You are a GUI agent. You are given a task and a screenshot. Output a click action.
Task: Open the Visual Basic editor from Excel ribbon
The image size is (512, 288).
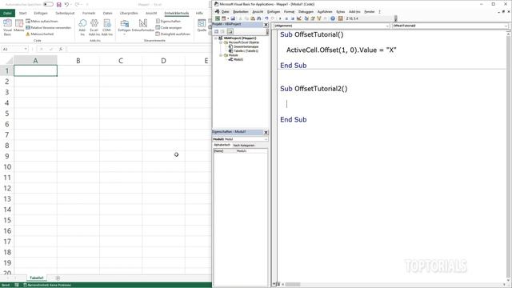(7, 26)
